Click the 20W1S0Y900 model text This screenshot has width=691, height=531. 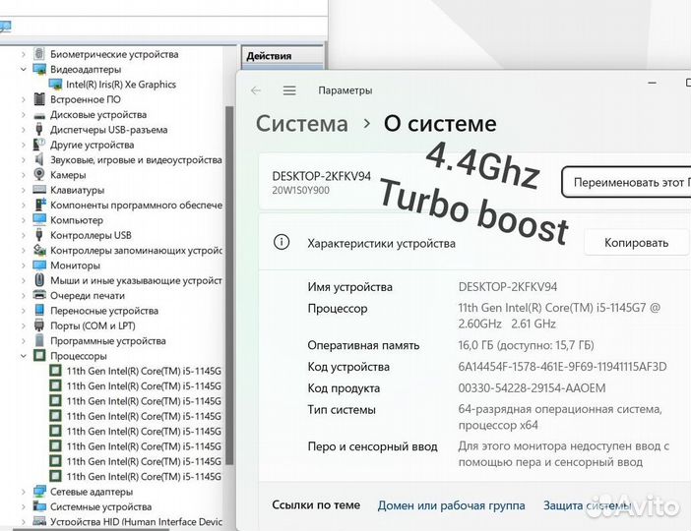[x=300, y=190]
